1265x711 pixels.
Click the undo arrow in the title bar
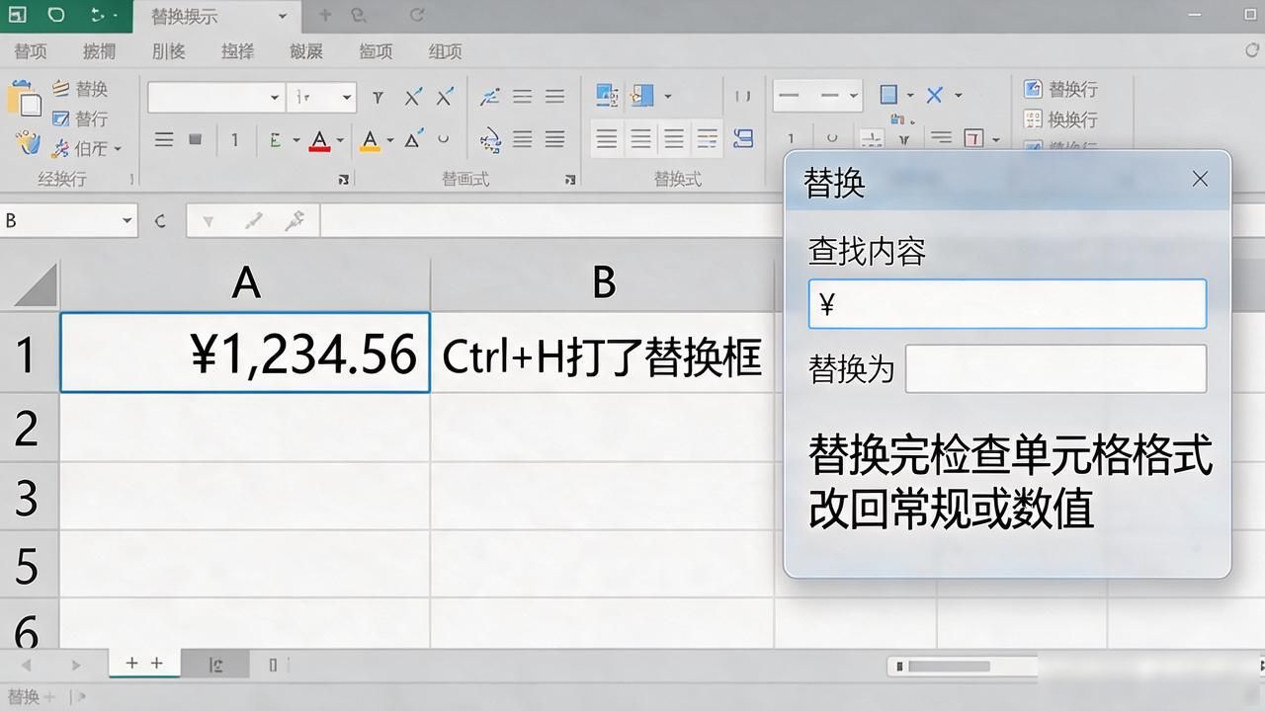pos(56,15)
